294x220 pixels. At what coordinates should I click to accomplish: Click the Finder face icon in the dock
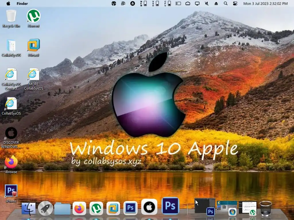tap(28, 209)
